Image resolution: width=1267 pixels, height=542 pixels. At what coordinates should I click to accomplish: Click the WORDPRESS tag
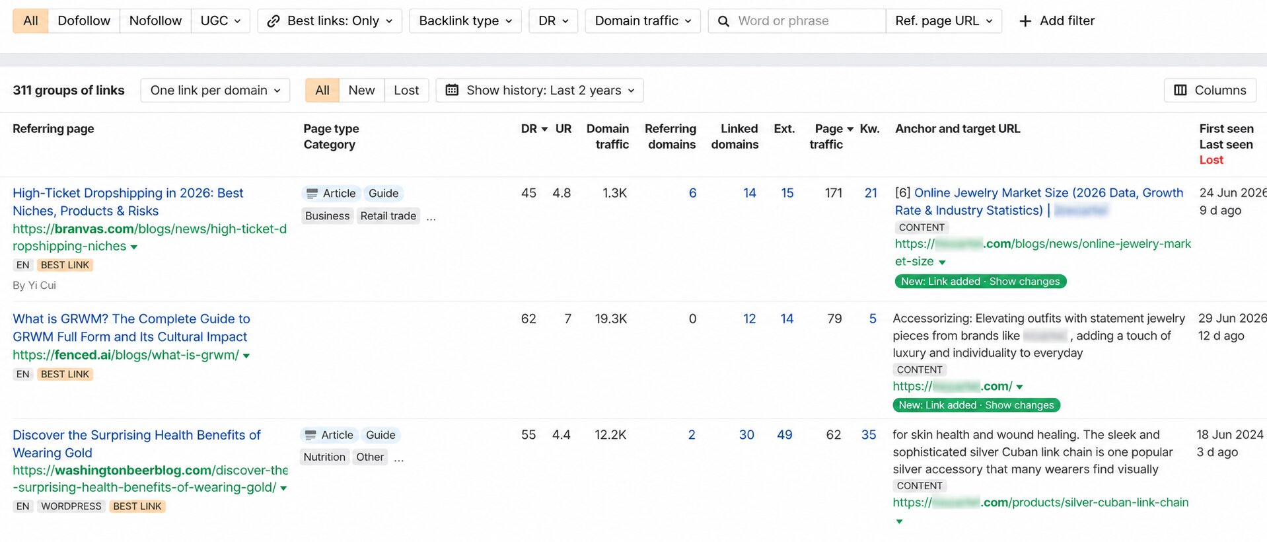(x=71, y=506)
